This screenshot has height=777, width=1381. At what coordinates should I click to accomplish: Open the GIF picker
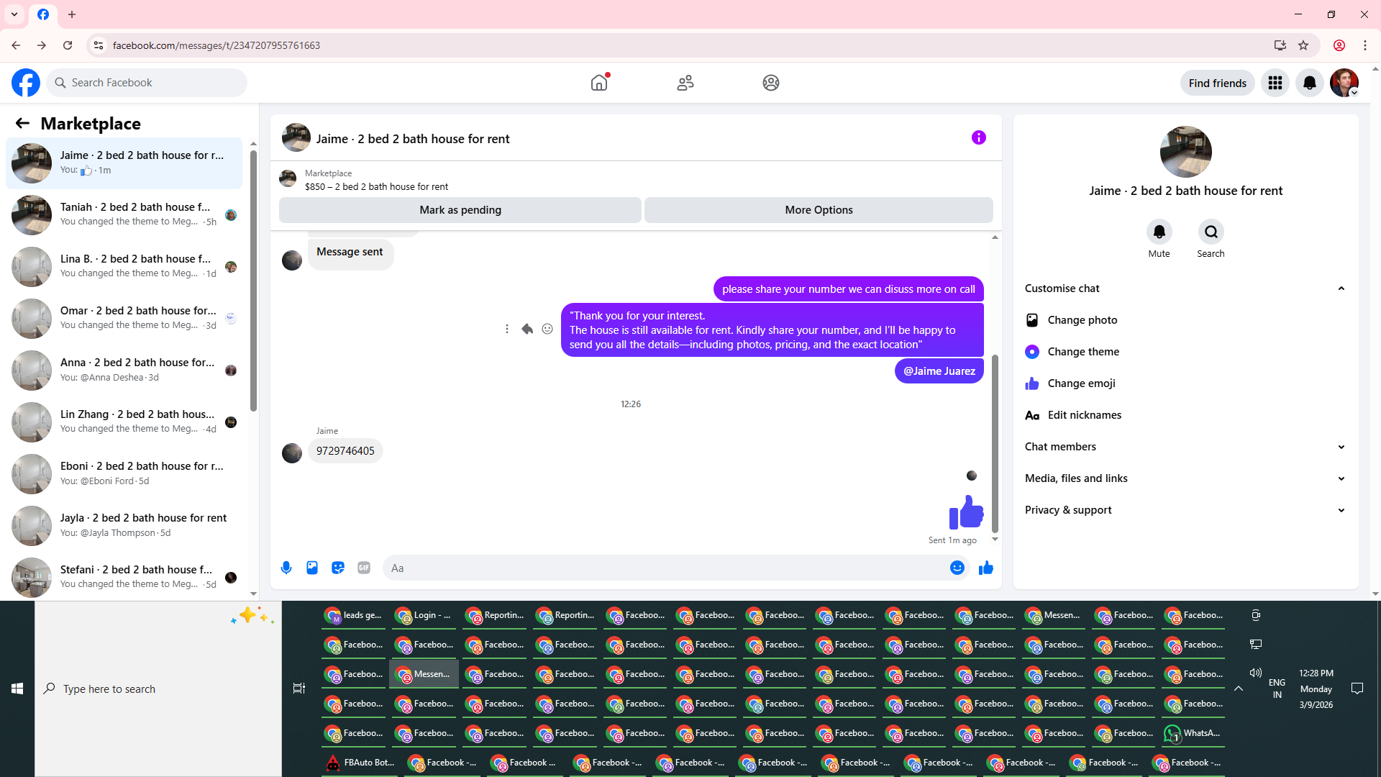pyautogui.click(x=364, y=568)
